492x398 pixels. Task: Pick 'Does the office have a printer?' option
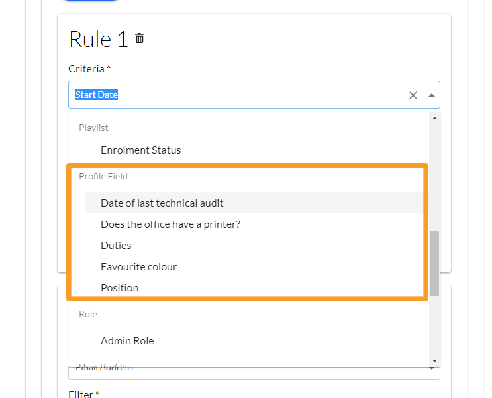point(170,224)
